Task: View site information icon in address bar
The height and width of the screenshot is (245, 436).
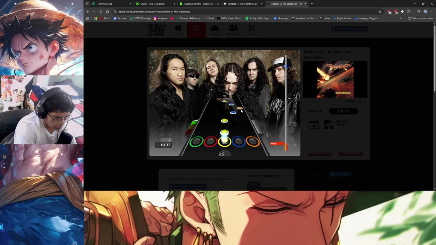Action: point(115,12)
